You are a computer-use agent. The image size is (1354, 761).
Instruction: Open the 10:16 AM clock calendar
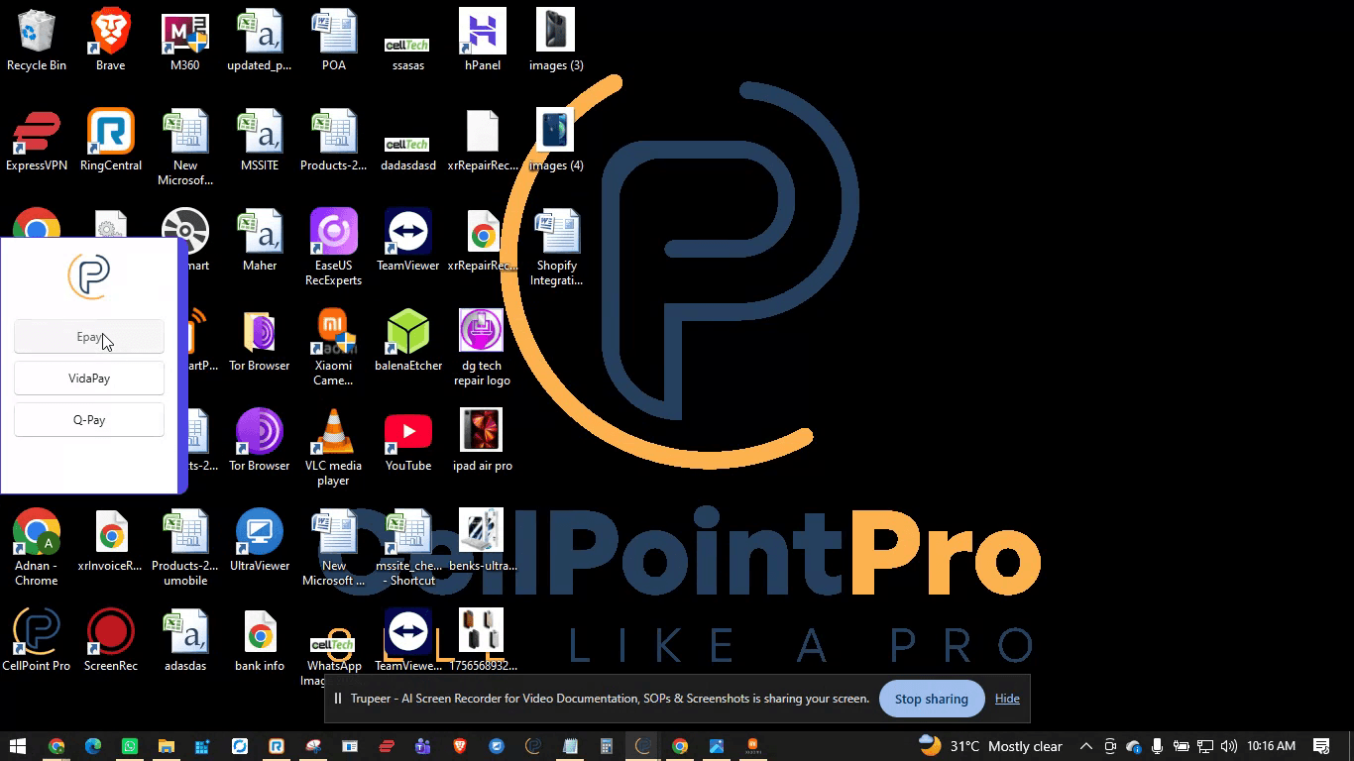(x=1272, y=746)
